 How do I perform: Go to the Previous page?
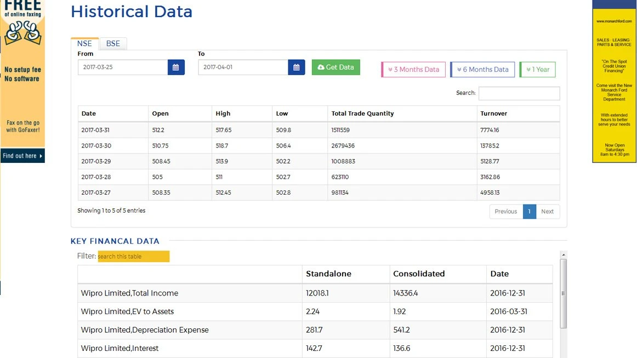(506, 211)
